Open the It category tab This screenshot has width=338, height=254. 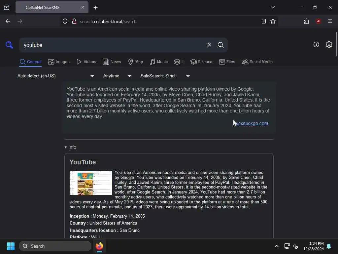coord(179,62)
